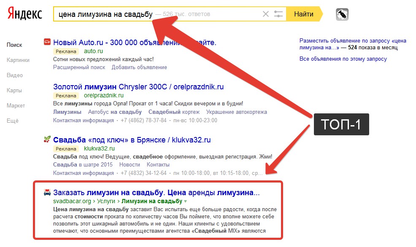Screen dimensions: 416x247
Task: Expand the green arrow after Лимузин на свадьбу
Action: click(x=185, y=201)
